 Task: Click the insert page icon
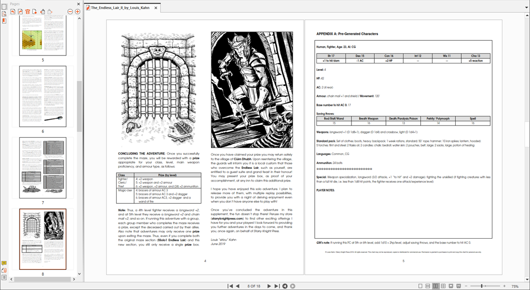(x=35, y=12)
